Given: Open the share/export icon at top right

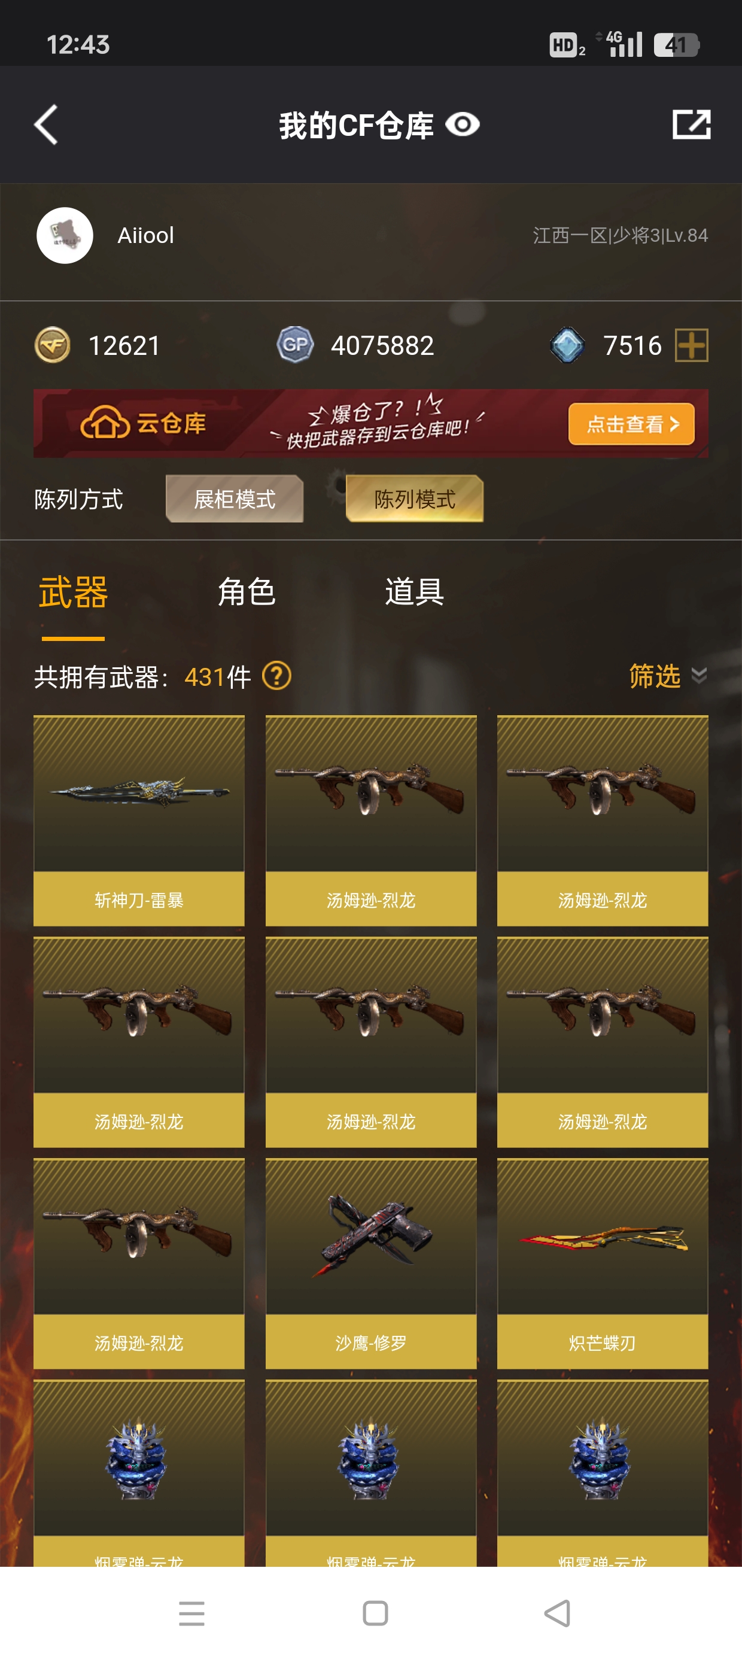Looking at the screenshot, I should [691, 124].
